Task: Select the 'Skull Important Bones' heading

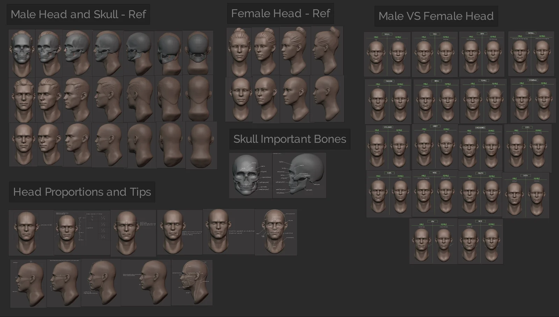Action: pos(290,139)
